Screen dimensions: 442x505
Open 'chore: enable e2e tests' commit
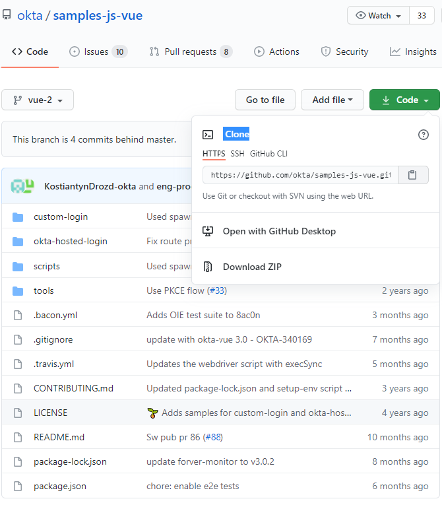point(193,487)
